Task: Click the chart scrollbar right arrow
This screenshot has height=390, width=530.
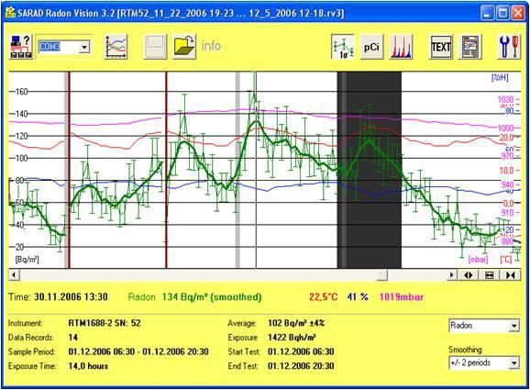Action: point(451,275)
